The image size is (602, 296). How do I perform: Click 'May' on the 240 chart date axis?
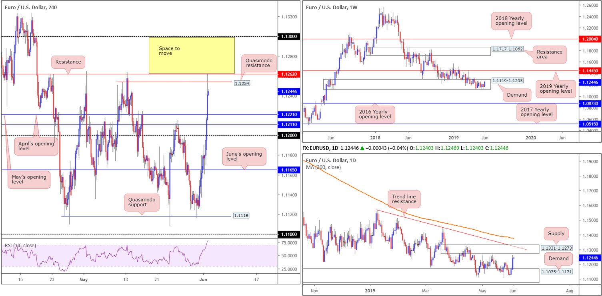click(x=83, y=279)
